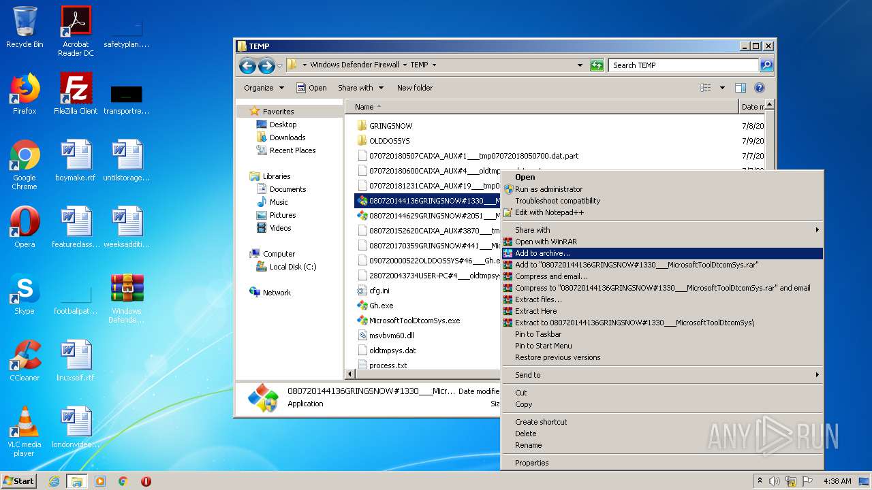Open Explorer help question-mark icon
The width and height of the screenshot is (872, 490).
click(760, 88)
